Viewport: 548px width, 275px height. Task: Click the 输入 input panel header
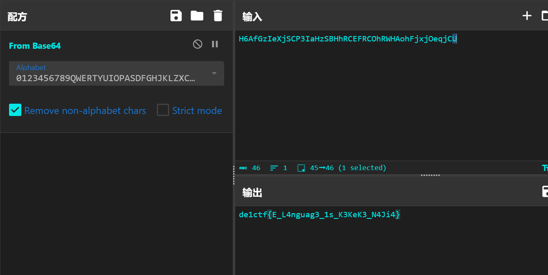tap(252, 17)
